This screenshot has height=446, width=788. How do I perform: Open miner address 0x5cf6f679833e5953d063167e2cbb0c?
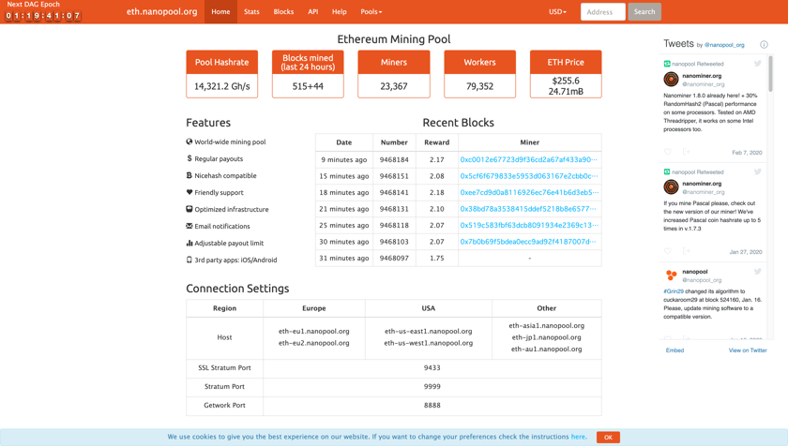point(529,176)
